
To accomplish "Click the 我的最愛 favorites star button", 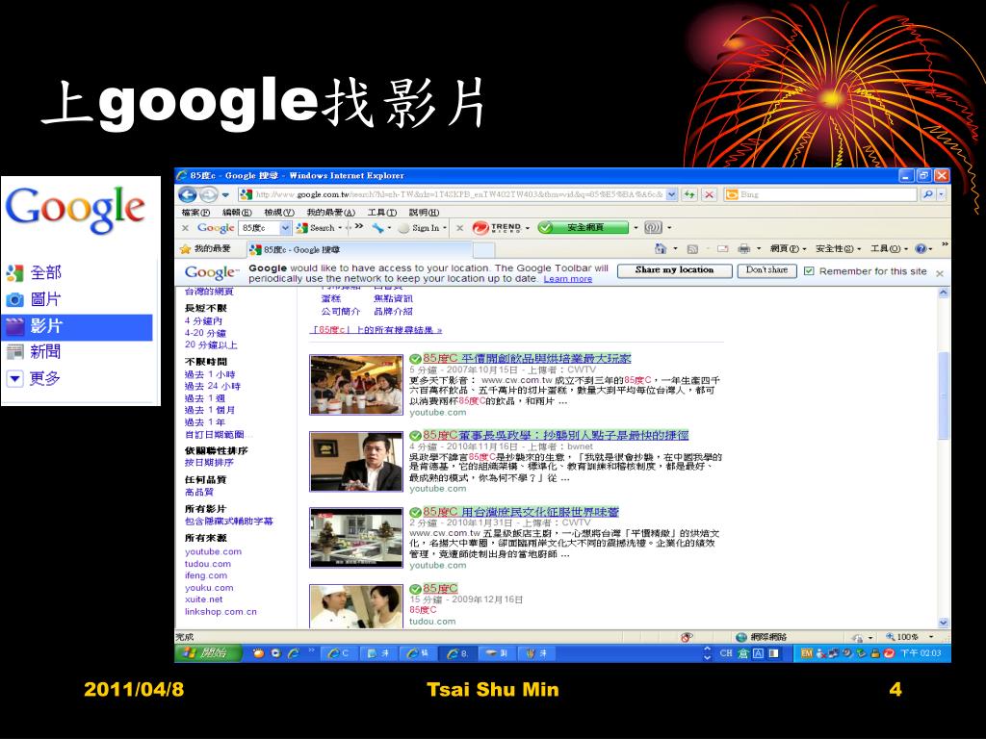I will [x=206, y=249].
